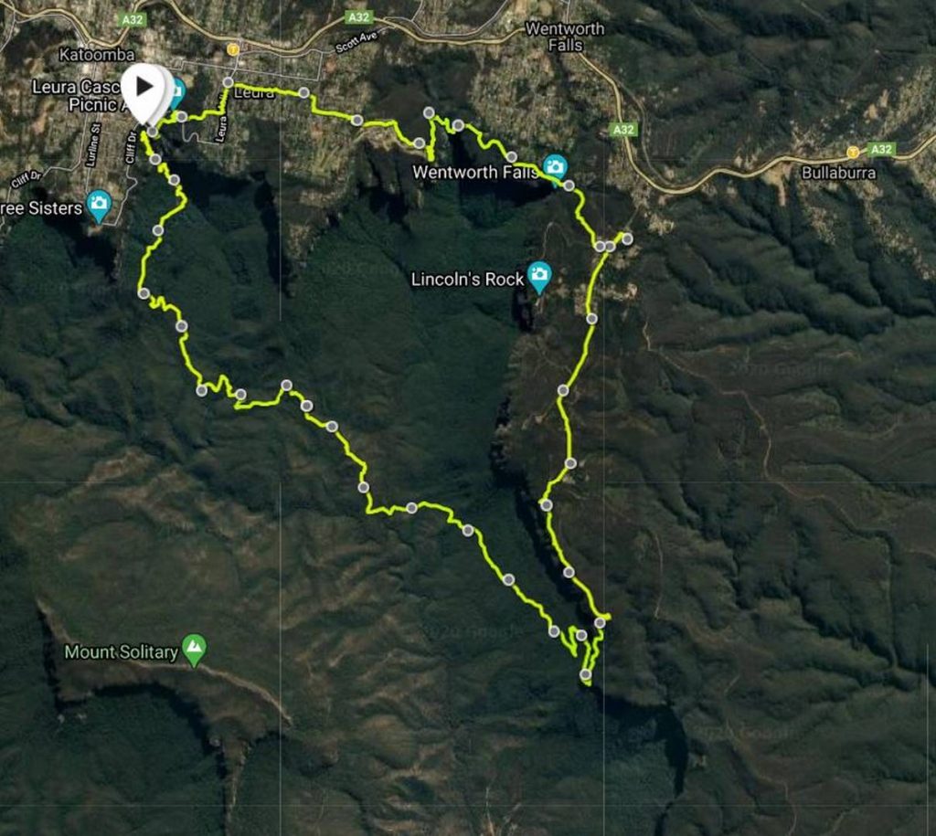Click the Mount Solitary text label
936x836 pixels.
click(122, 652)
